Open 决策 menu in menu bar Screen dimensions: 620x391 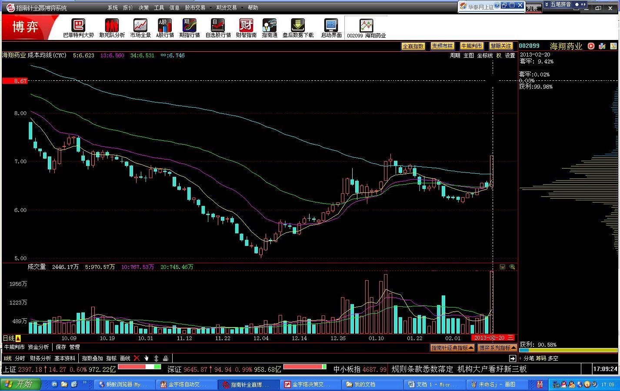pyautogui.click(x=143, y=7)
